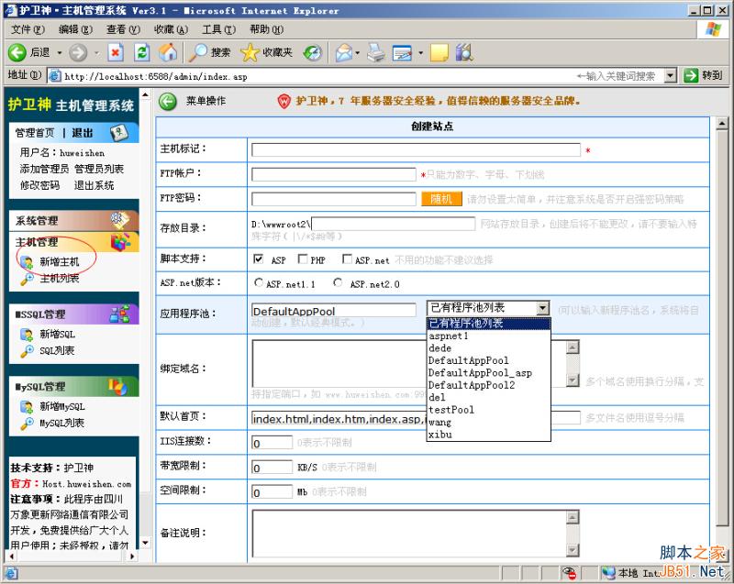Open the 新增主机 sidebar item
Viewport: 734px width, 584px height.
pos(59,262)
